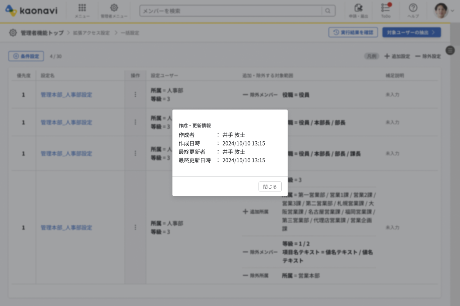Open the third row's three-dot operations menu
The image size is (460, 306).
(135, 153)
